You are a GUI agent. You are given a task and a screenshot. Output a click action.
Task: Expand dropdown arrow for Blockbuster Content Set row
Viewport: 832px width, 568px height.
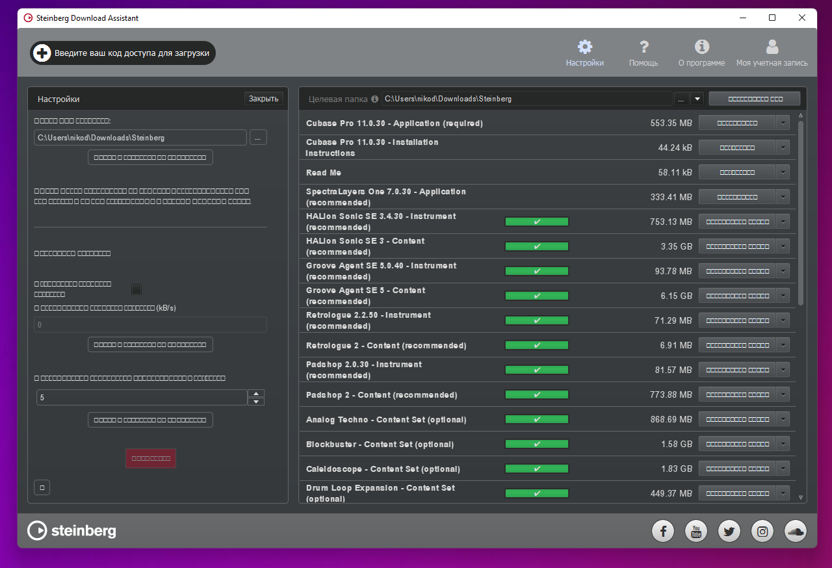(x=783, y=444)
